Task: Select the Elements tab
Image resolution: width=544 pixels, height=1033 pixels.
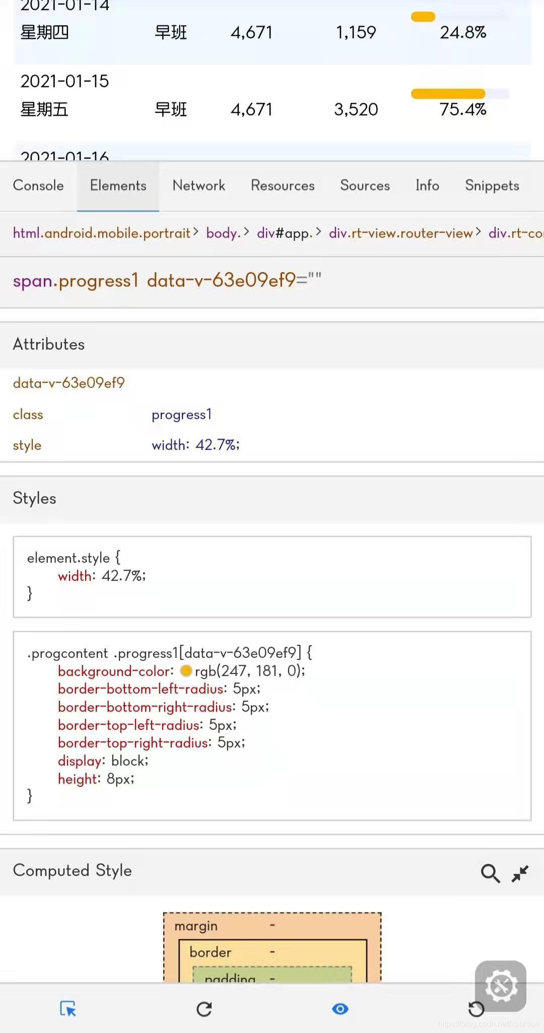Action: (118, 186)
